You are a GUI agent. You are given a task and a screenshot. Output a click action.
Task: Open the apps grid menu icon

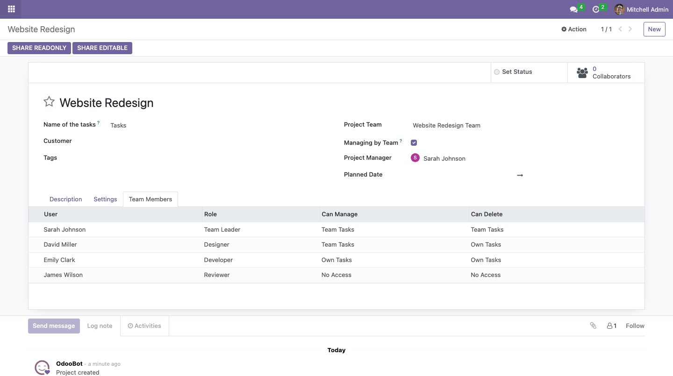pos(11,9)
